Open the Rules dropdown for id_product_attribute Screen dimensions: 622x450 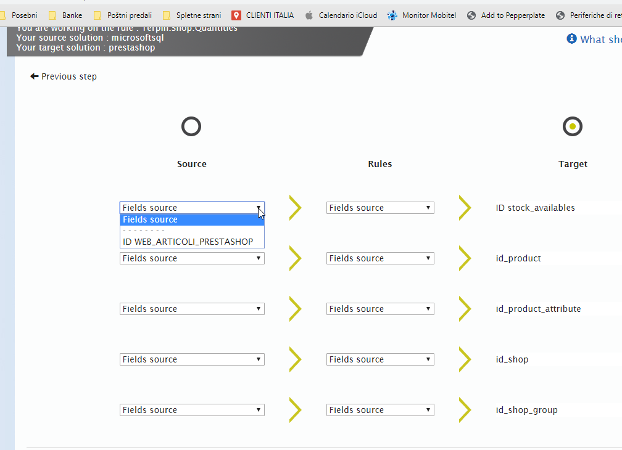pyautogui.click(x=379, y=309)
